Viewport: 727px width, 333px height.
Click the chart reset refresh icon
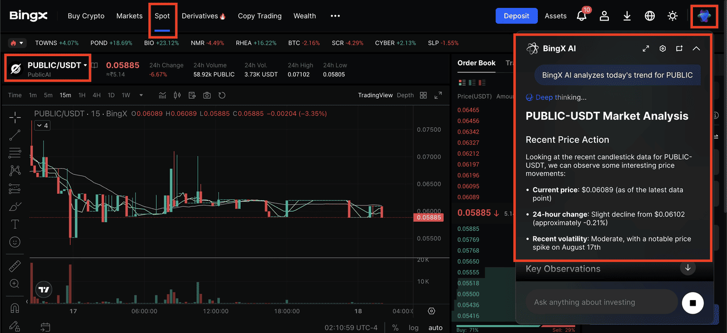click(222, 95)
